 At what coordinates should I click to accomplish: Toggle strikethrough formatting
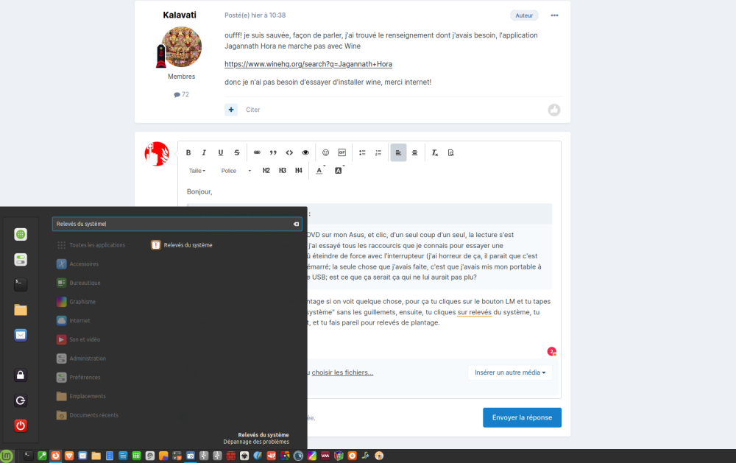tap(236, 152)
